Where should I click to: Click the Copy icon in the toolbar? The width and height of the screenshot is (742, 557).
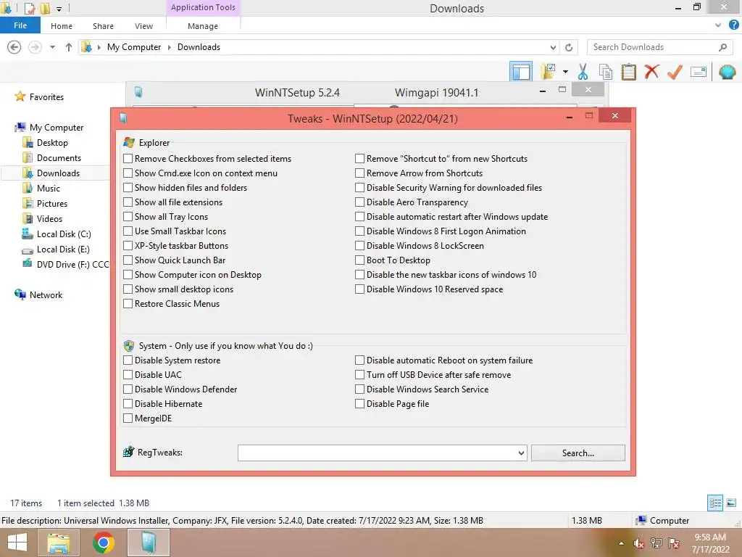[605, 72]
